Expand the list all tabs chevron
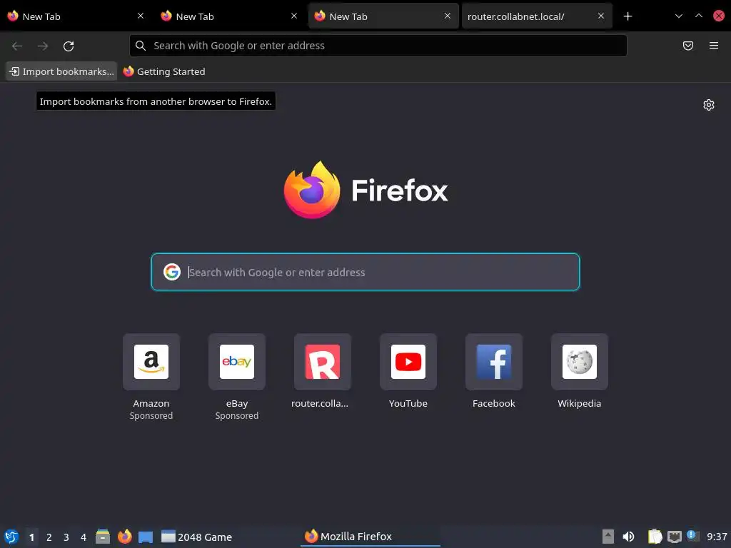Screen dimensions: 731x548 click(678, 16)
